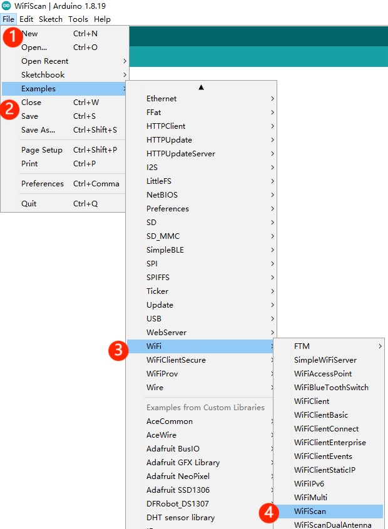388x529 pixels.
Task: Open the Tools menu
Action: click(x=78, y=19)
